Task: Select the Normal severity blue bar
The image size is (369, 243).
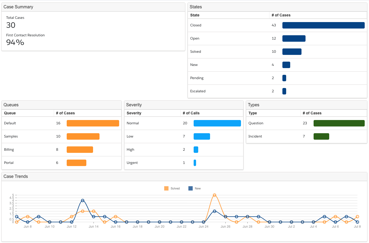Action: pos(217,123)
